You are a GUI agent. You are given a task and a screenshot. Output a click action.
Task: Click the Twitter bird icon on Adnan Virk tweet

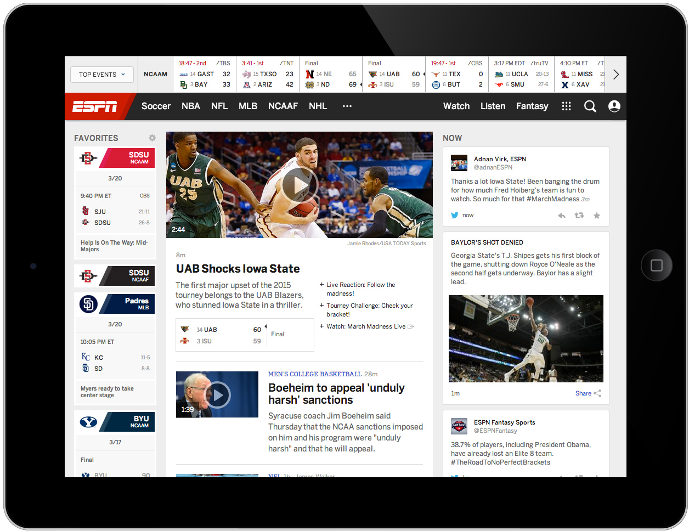[x=455, y=215]
